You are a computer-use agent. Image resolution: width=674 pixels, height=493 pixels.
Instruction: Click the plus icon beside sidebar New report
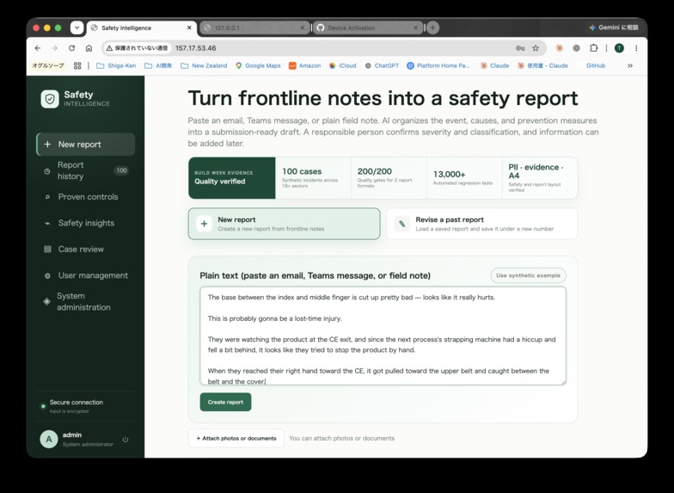[48, 145]
